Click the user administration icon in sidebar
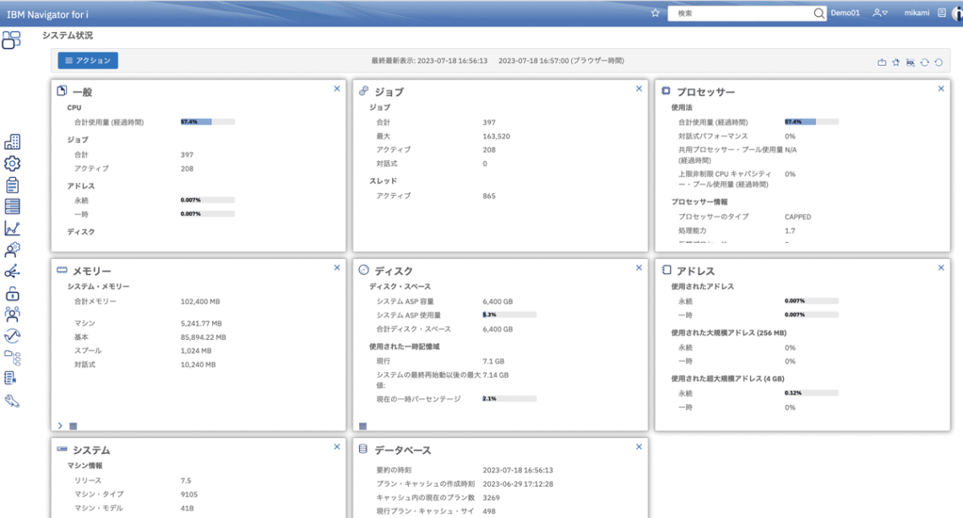 click(12, 249)
